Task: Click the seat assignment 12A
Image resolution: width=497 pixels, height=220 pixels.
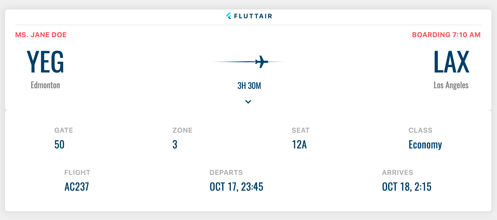Action: [x=299, y=144]
